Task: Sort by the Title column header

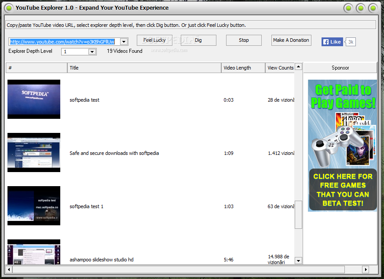Action: tap(144, 68)
